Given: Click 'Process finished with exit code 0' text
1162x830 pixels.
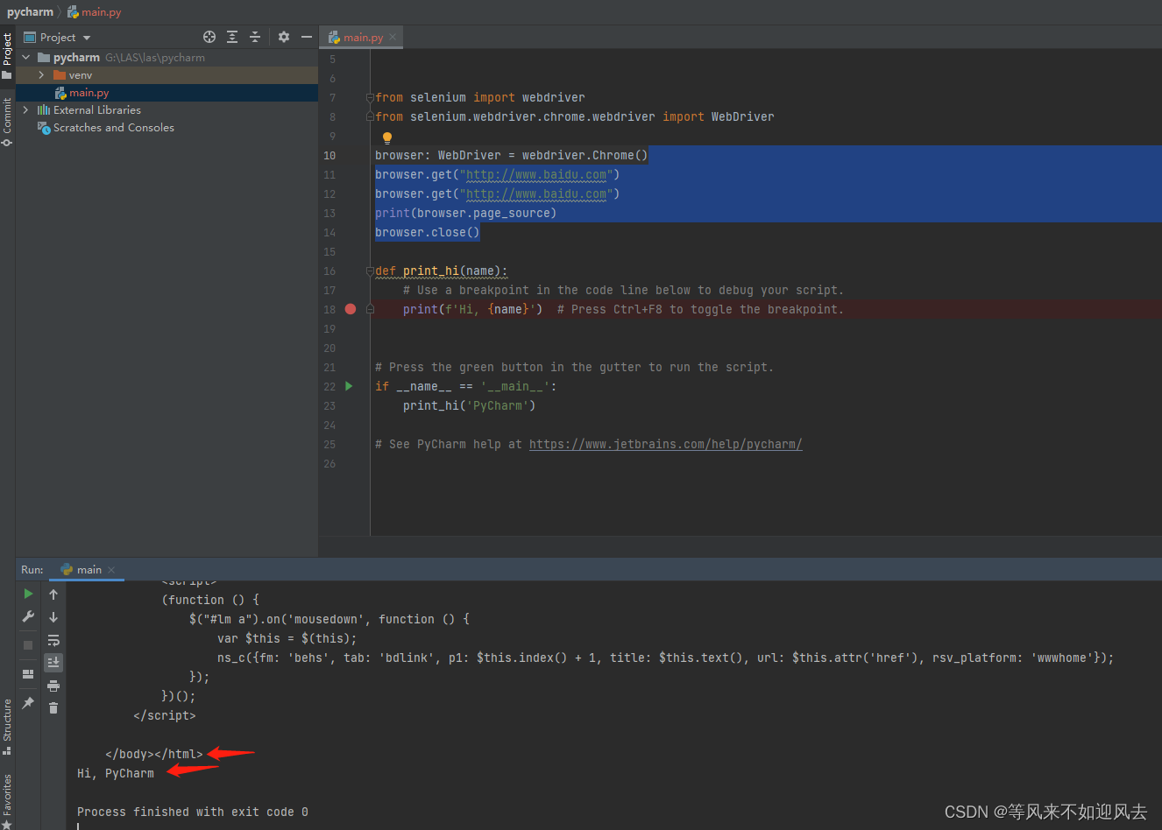Looking at the screenshot, I should (x=193, y=812).
